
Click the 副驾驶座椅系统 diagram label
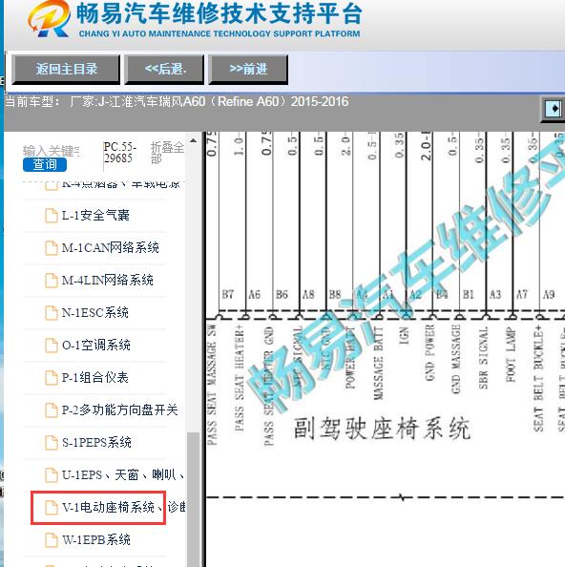382,429
